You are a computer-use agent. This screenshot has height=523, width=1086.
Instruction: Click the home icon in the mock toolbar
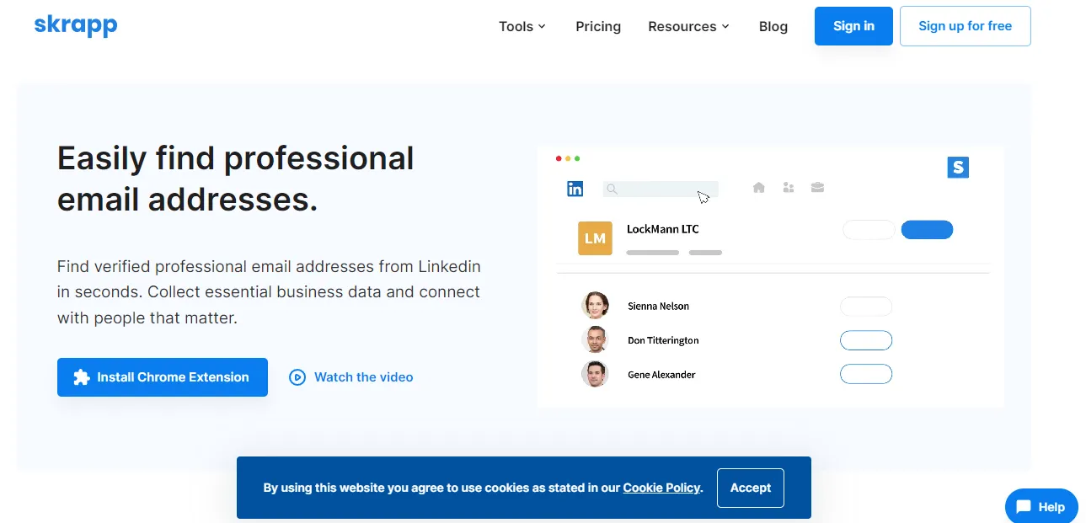pyautogui.click(x=759, y=188)
